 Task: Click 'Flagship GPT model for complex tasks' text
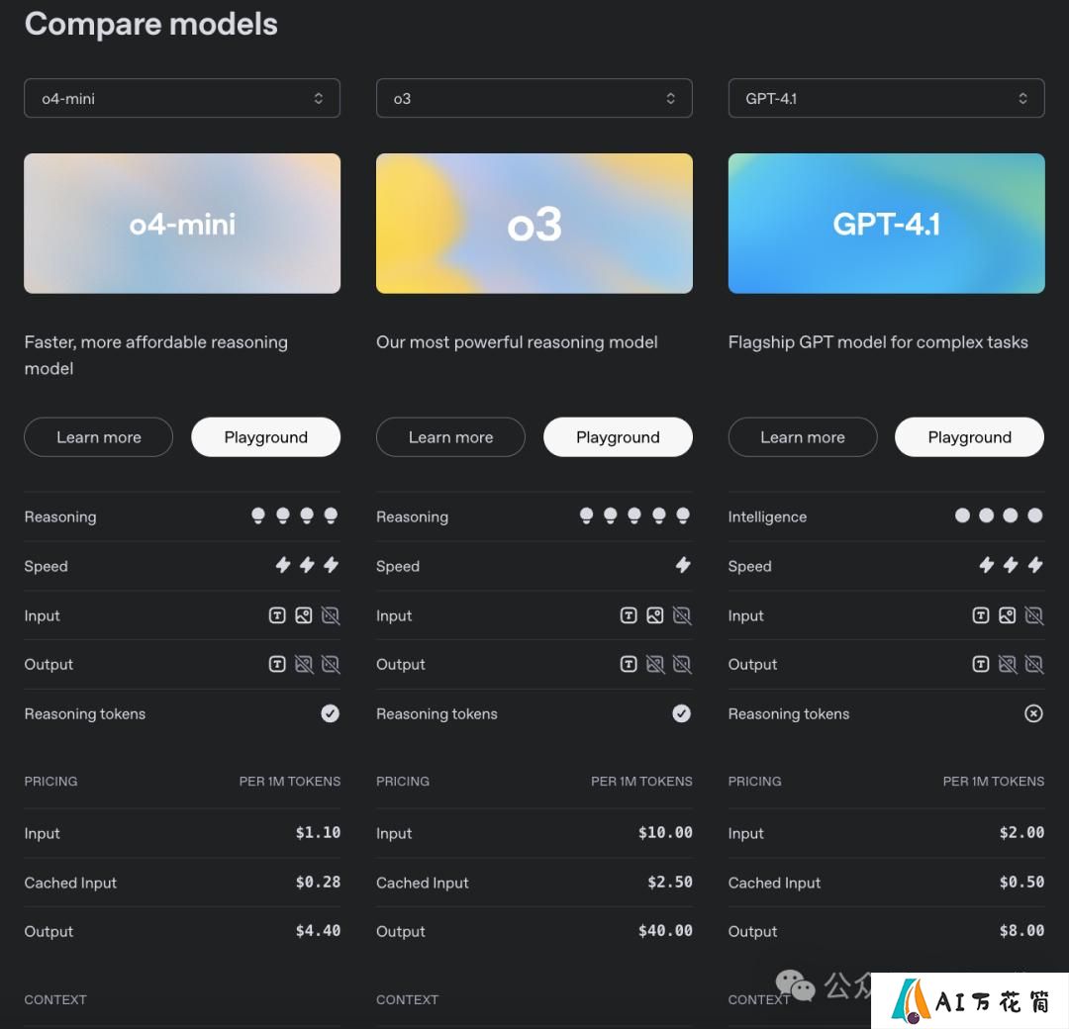tap(878, 342)
